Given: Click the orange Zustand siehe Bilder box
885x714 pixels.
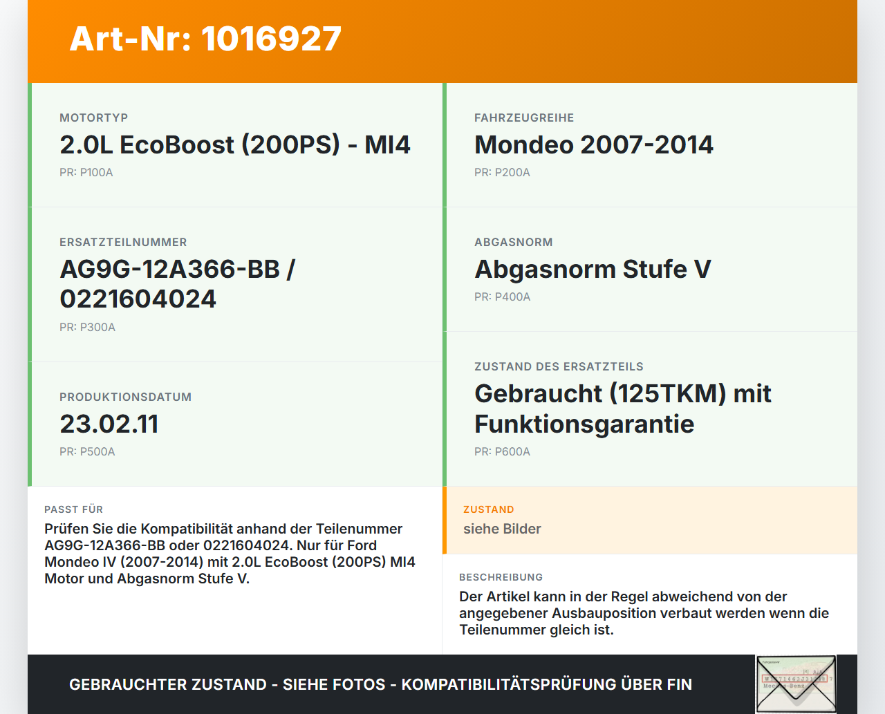Looking at the screenshot, I should (x=650, y=520).
